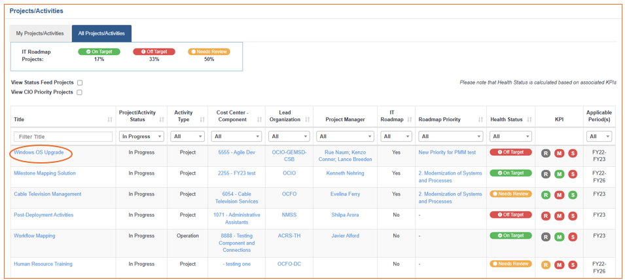
Task: Tick the View CIO Priority Projects checkbox
Action: point(79,92)
